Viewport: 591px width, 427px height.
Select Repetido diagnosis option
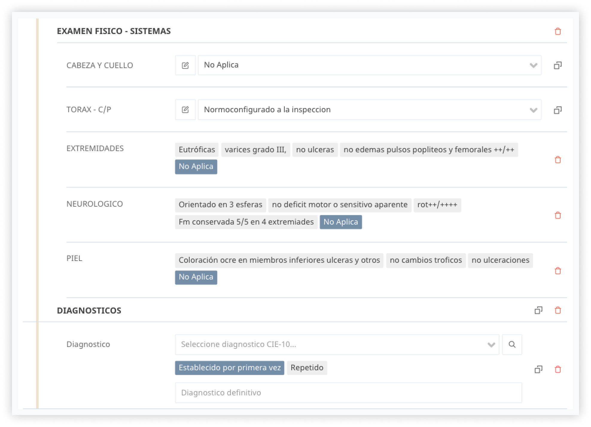tap(307, 368)
